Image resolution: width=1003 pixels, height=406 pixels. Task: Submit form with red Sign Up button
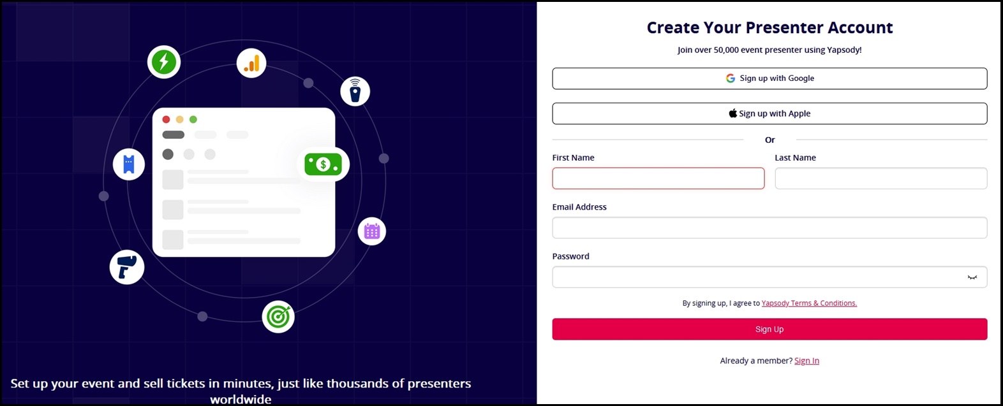769,329
